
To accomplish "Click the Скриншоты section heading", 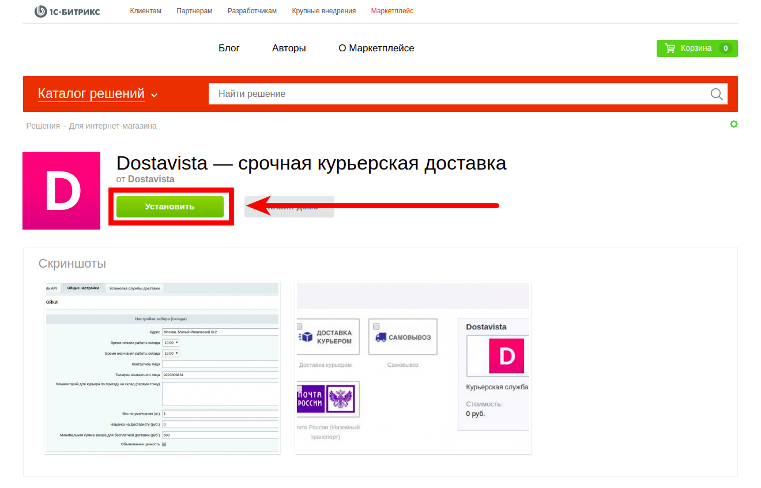I will (x=72, y=264).
